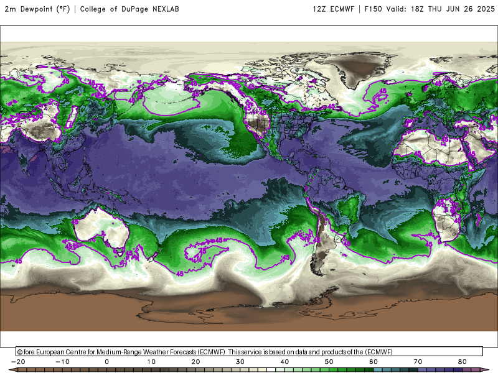Click the left arrow end of the color bar
Viewport: 498px width, 373px height.
tap(13, 370)
